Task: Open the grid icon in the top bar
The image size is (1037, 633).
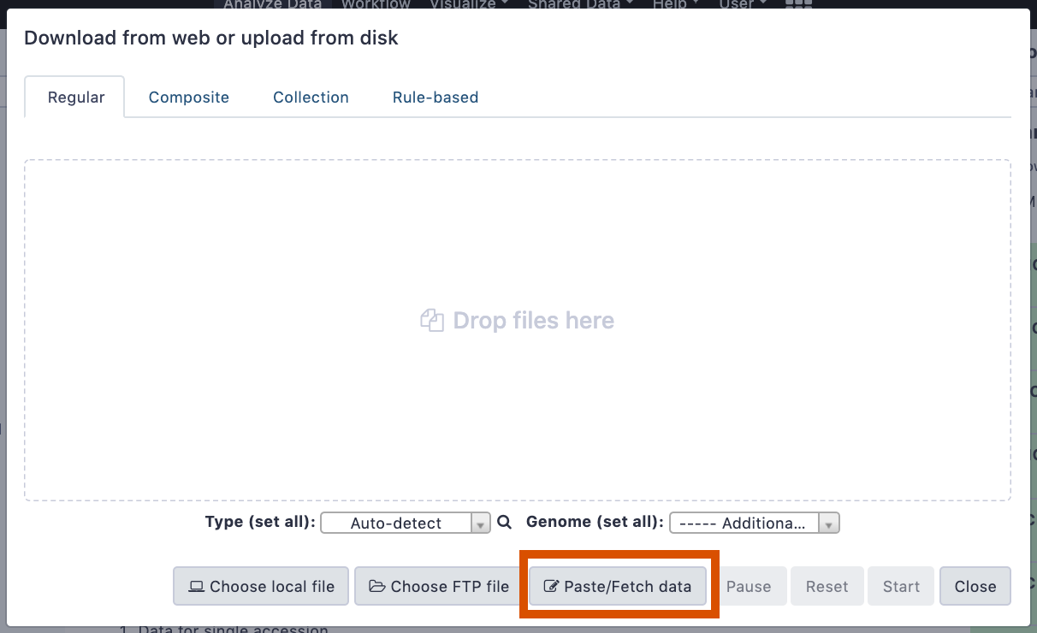Action: (x=798, y=4)
